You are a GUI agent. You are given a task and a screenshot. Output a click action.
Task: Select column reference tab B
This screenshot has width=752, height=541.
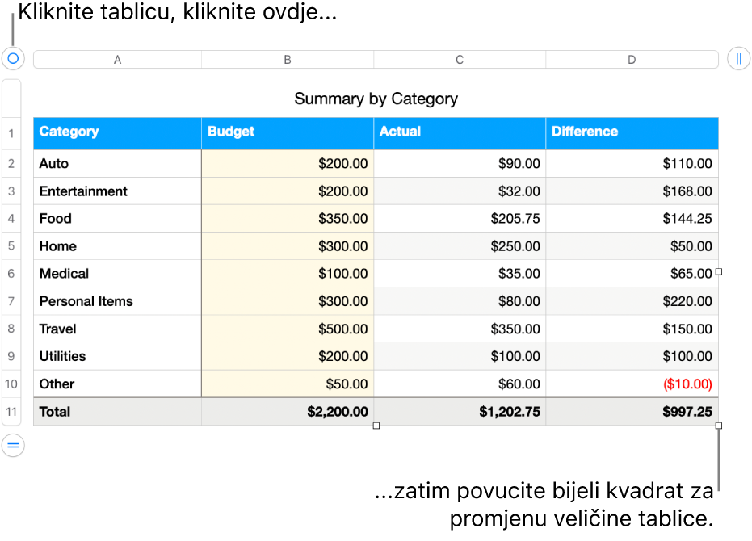pos(288,58)
